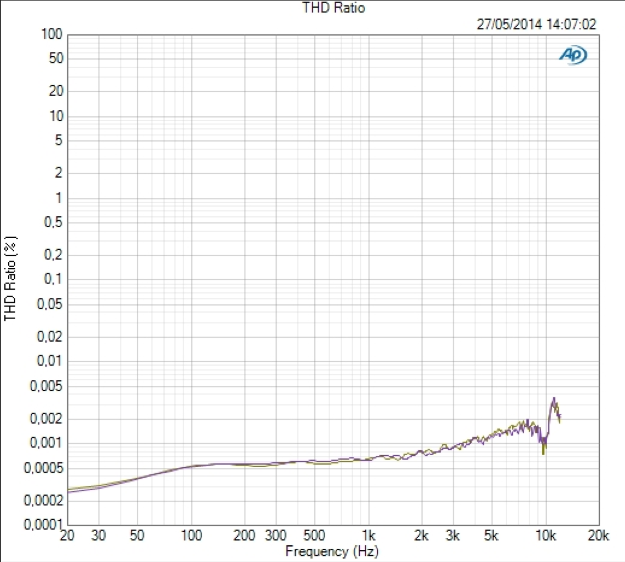Click the frequency axis label '200'

[244, 536]
